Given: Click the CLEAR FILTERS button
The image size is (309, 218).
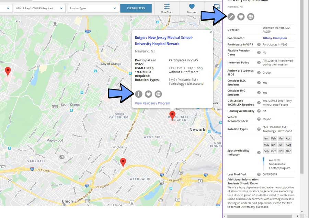Looking at the screenshot, I should (x=136, y=8).
